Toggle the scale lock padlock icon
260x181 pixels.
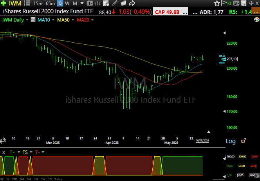(243, 141)
